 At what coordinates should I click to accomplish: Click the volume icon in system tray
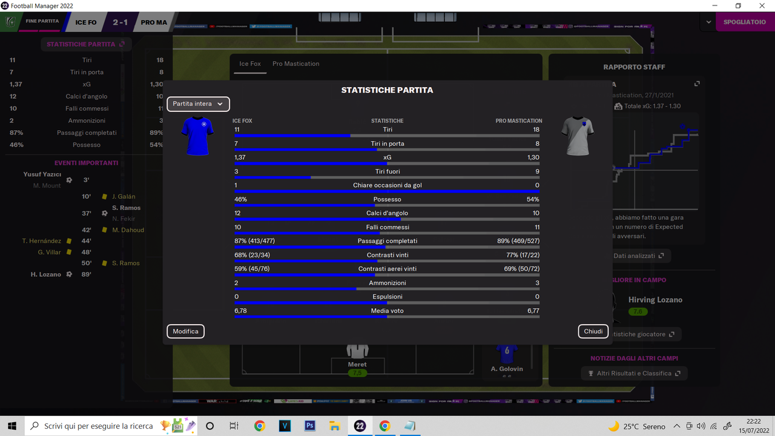click(x=701, y=426)
